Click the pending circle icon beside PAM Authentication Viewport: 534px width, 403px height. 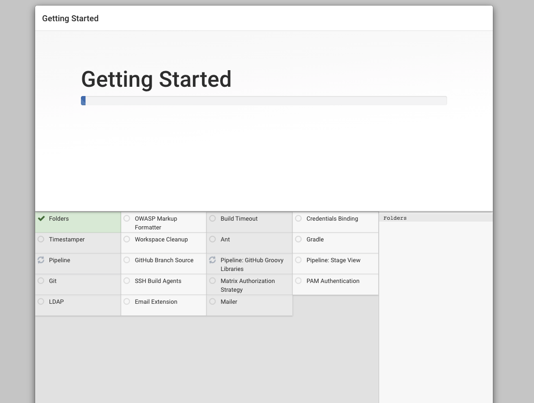point(298,281)
